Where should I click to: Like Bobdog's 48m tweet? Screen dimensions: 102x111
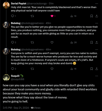52,69
